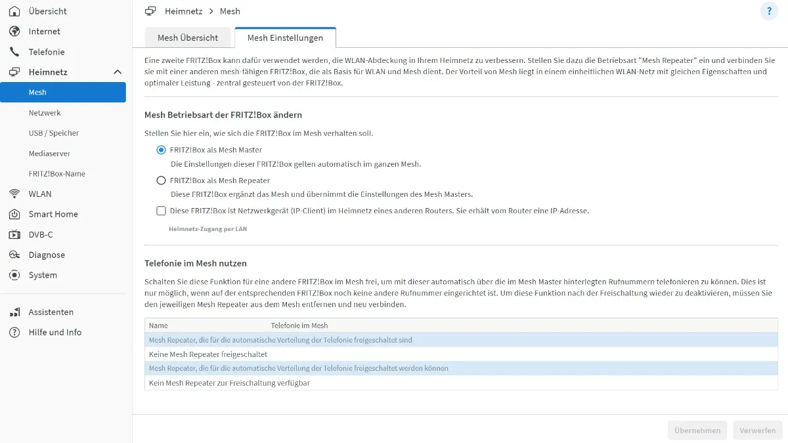Click the DVB-C camera icon
The height and width of the screenshot is (443, 788).
pyautogui.click(x=14, y=235)
